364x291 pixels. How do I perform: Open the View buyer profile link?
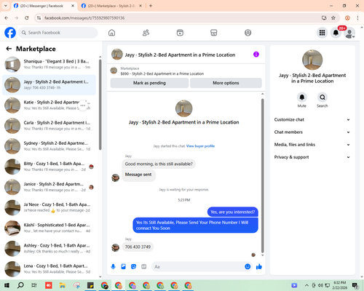[x=200, y=146]
